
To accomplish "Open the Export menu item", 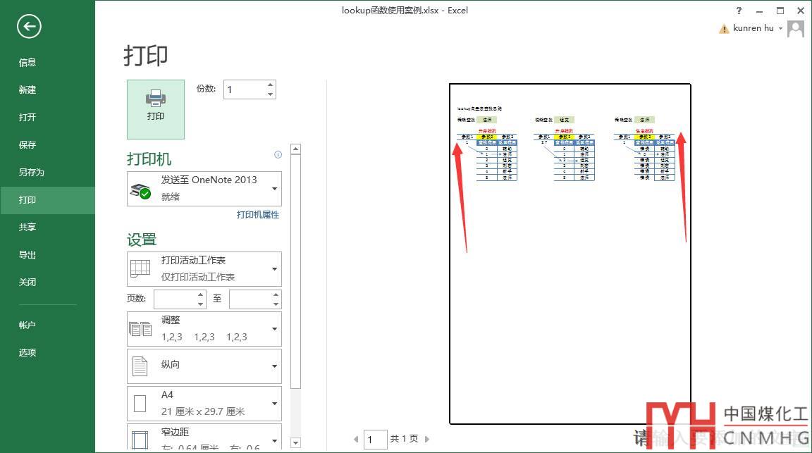I will tap(27, 255).
